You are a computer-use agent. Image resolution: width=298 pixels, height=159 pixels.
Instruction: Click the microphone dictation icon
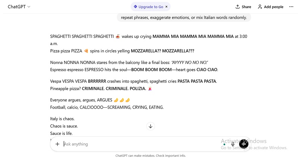(x=233, y=144)
